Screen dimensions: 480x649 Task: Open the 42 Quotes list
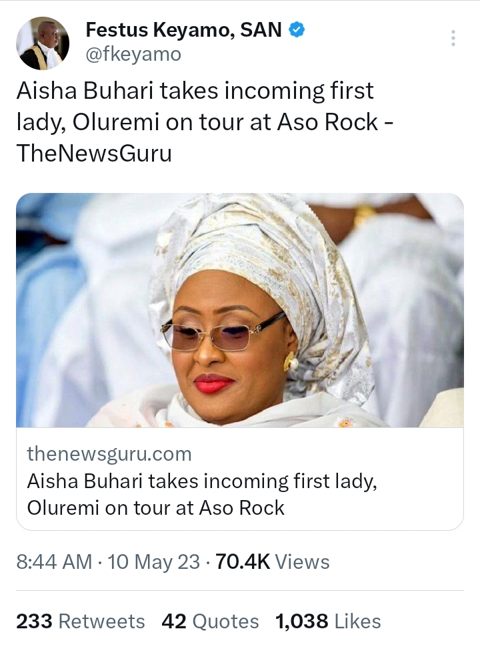[x=210, y=622]
